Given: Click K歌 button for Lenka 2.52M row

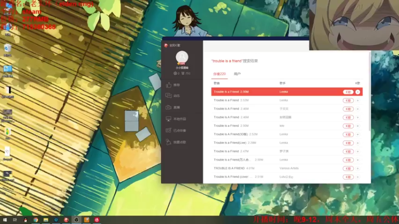Looking at the screenshot, I should point(348,101).
